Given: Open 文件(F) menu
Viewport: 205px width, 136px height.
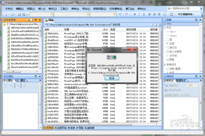Looking at the screenshot, I should click(x=9, y=9).
